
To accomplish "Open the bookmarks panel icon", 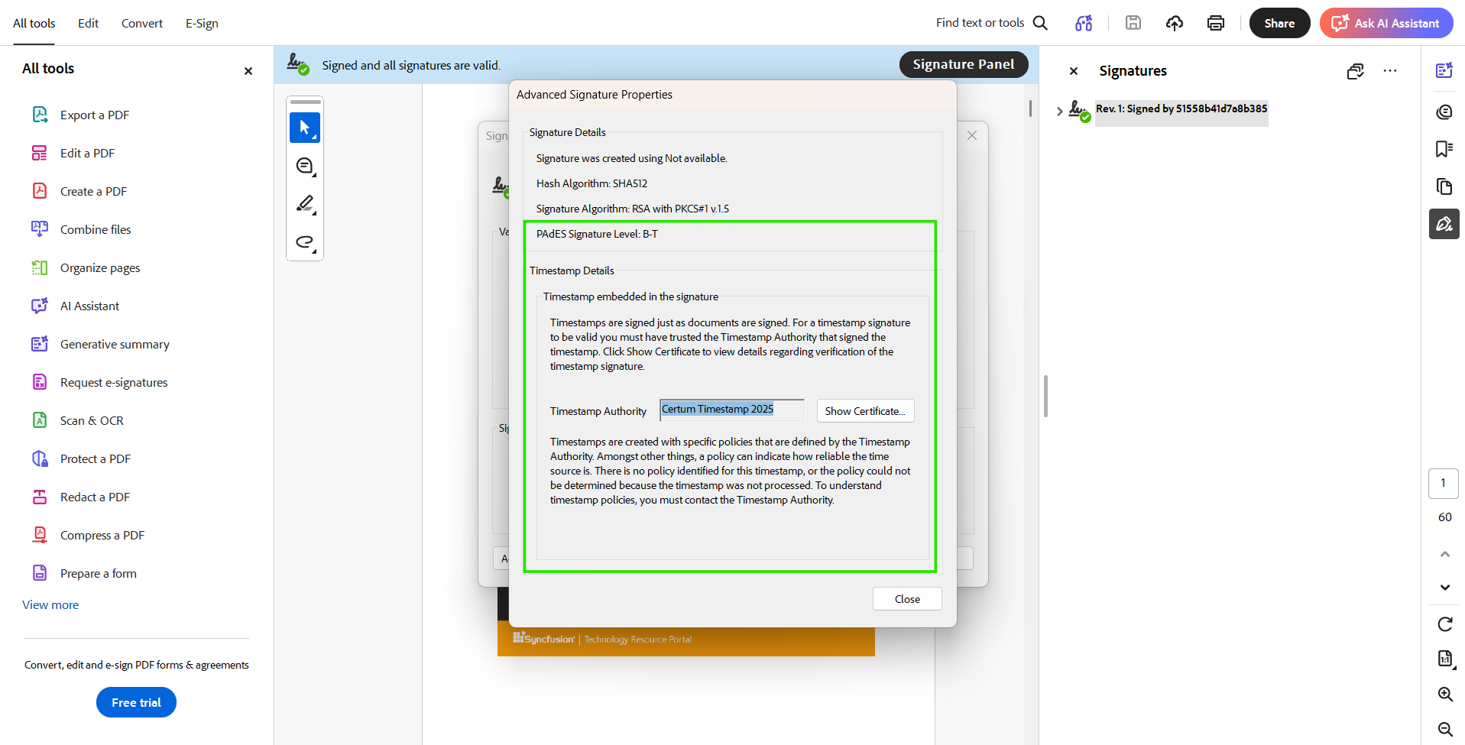I will (x=1444, y=149).
